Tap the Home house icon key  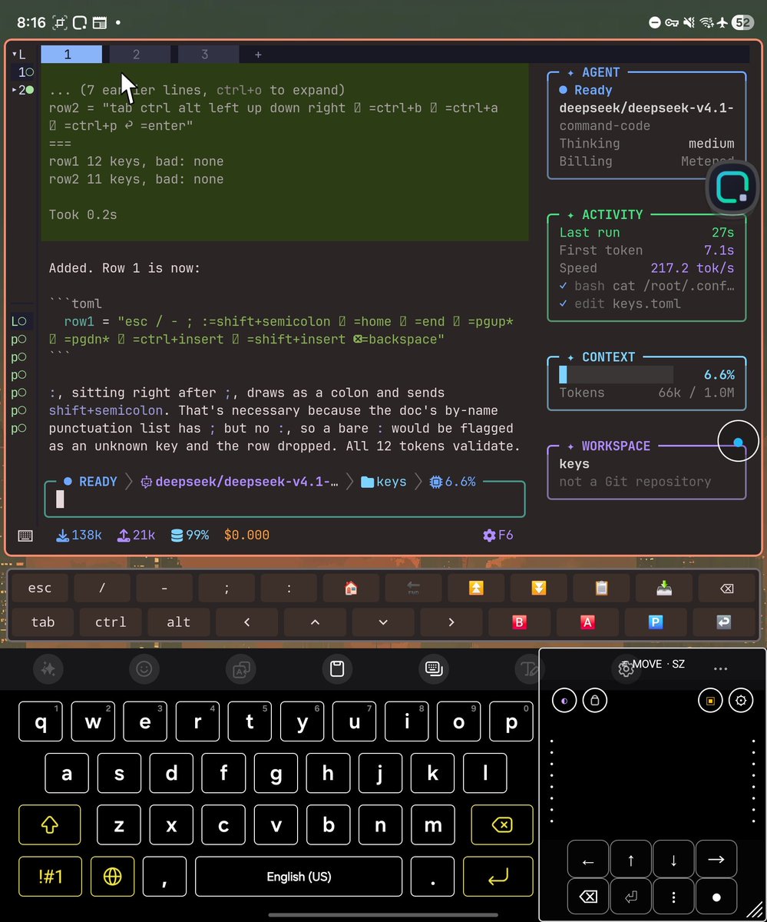coord(351,588)
